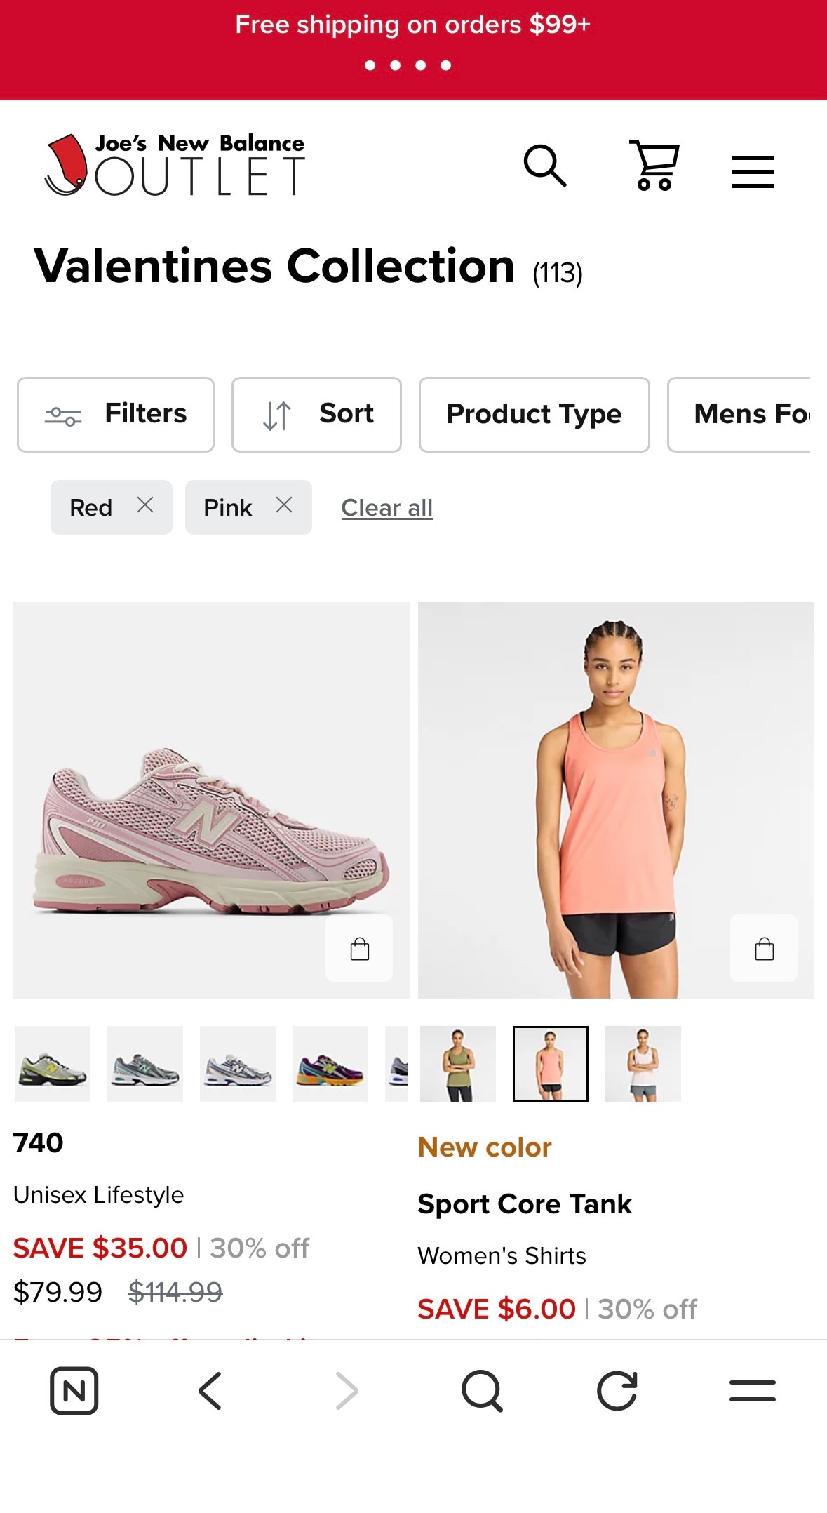827x1513 pixels.
Task: Open the browser tabs N icon
Action: click(74, 1390)
